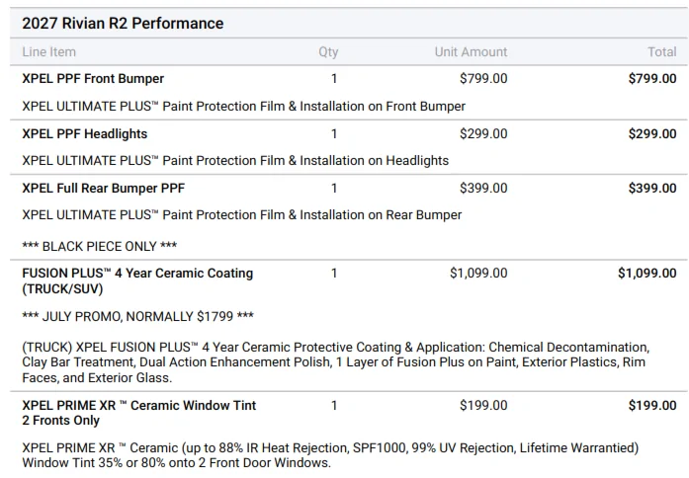The width and height of the screenshot is (689, 478).
Task: Click the $199.00 total for Window Tint
Action: click(652, 405)
